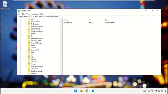Sort by the Type column header
The image size is (168, 94).
pyautogui.click(x=91, y=20)
